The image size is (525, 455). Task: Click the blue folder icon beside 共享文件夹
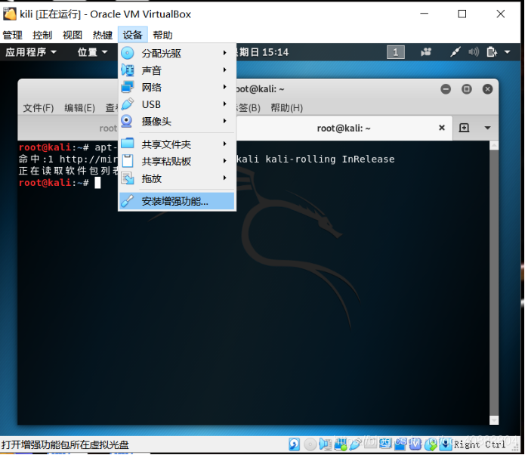tap(128, 144)
